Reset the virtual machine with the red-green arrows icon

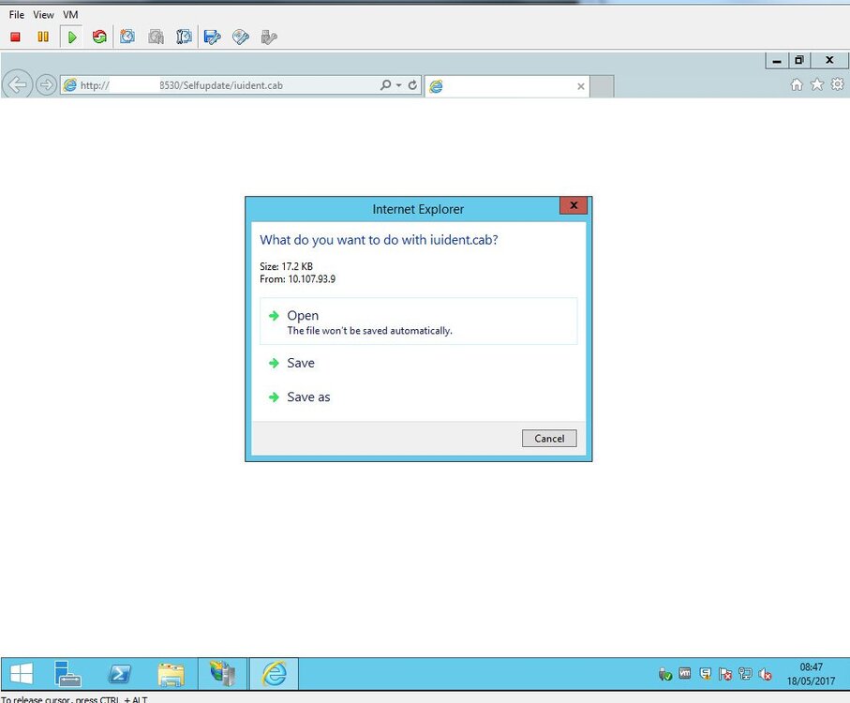click(99, 37)
